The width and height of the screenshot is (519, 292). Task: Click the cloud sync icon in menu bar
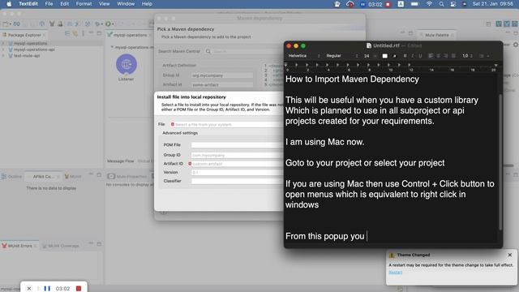point(350,4)
